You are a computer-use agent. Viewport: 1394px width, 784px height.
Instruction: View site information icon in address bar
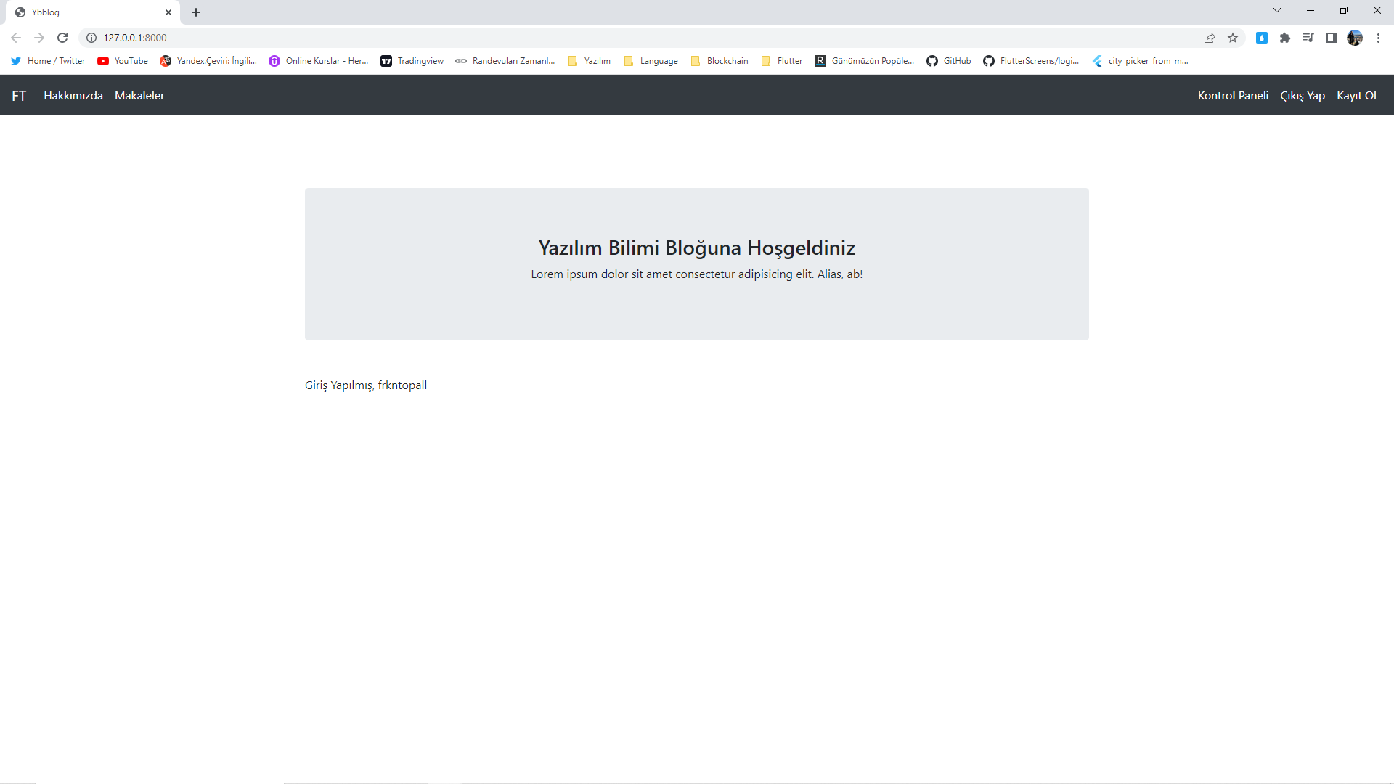click(x=91, y=38)
